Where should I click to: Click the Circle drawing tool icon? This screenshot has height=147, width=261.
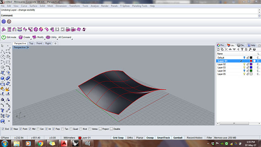click(2, 57)
